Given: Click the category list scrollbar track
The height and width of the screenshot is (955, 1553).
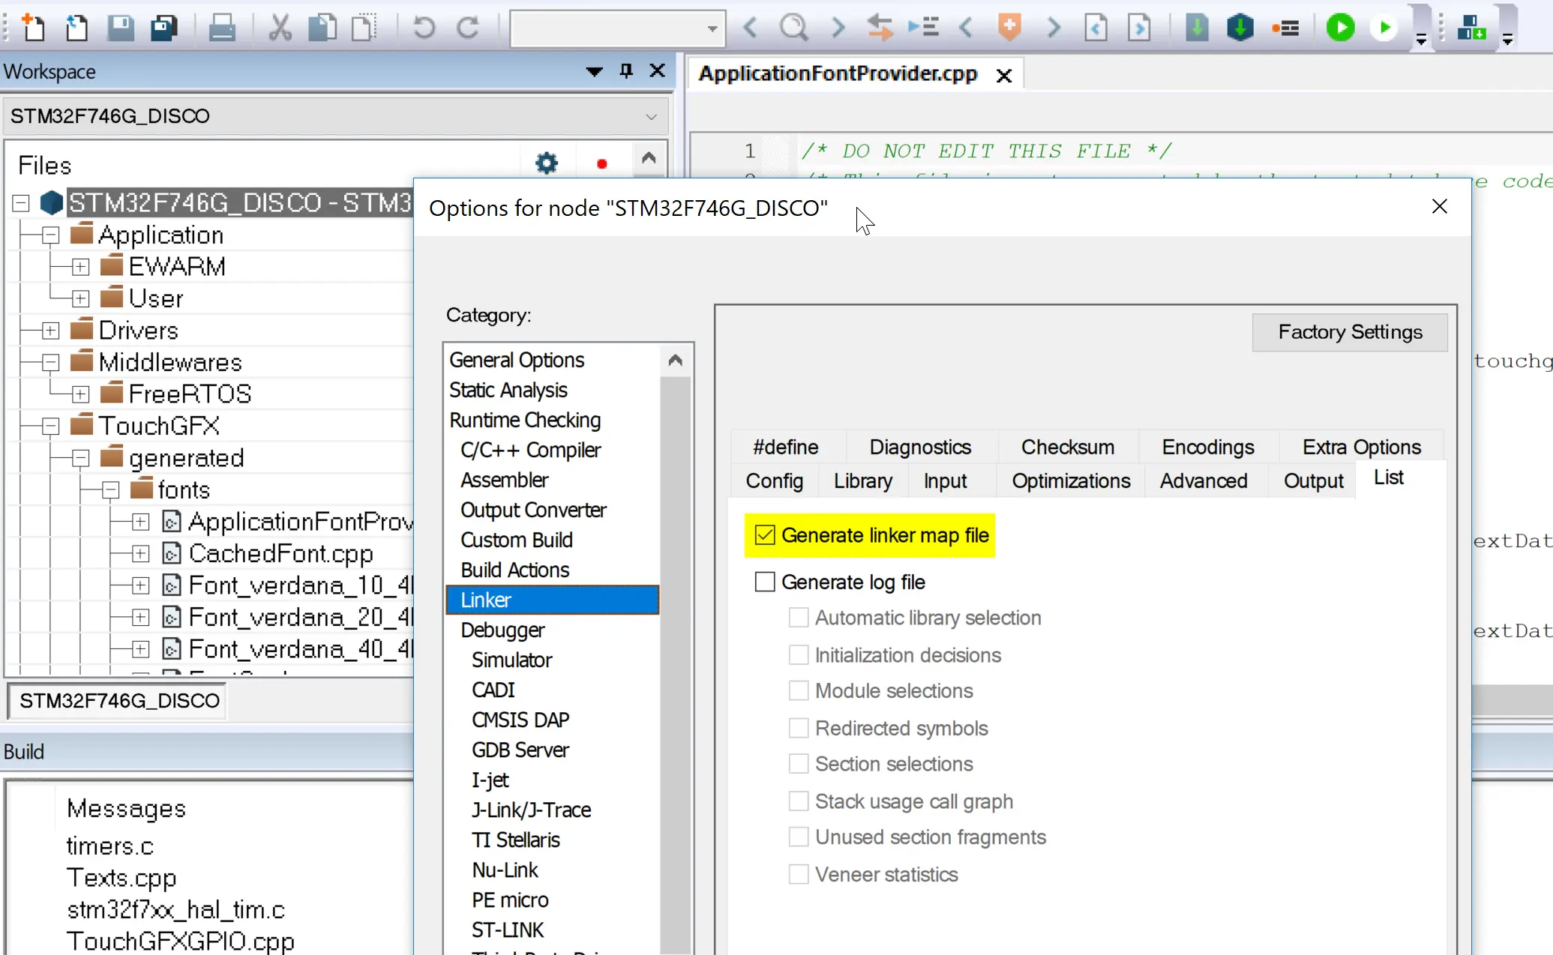Looking at the screenshot, I should [675, 660].
